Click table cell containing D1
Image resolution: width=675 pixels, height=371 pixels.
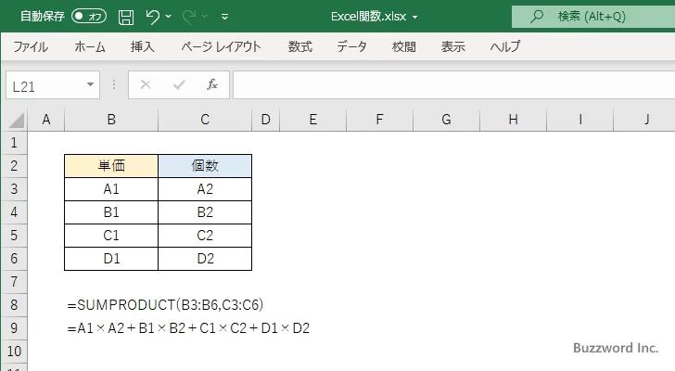111,259
